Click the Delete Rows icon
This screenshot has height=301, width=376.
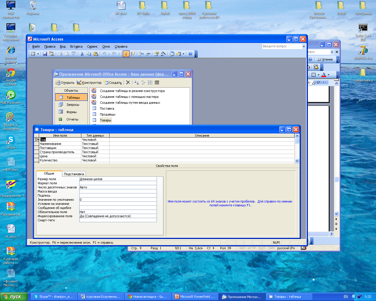point(148,54)
